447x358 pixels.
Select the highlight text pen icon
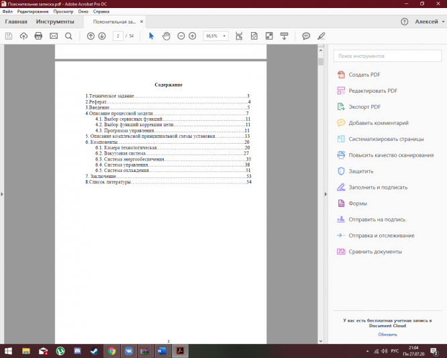[x=321, y=36]
